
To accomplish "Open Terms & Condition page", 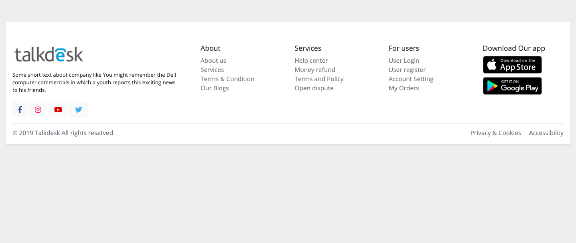I will click(x=227, y=79).
